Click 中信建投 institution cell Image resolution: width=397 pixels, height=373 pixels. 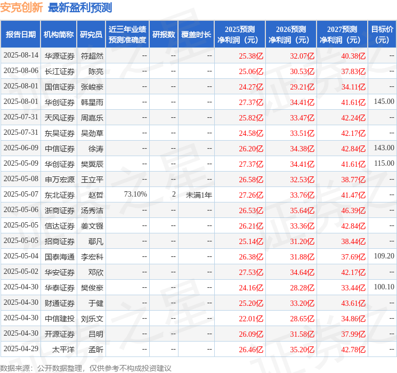click(x=60, y=319)
